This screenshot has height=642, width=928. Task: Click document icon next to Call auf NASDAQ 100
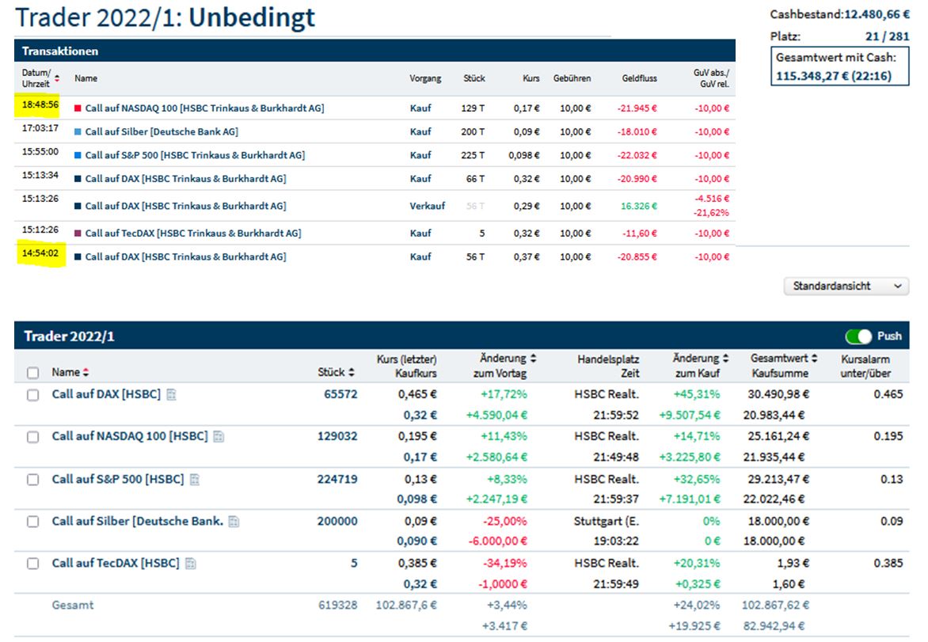pos(219,436)
